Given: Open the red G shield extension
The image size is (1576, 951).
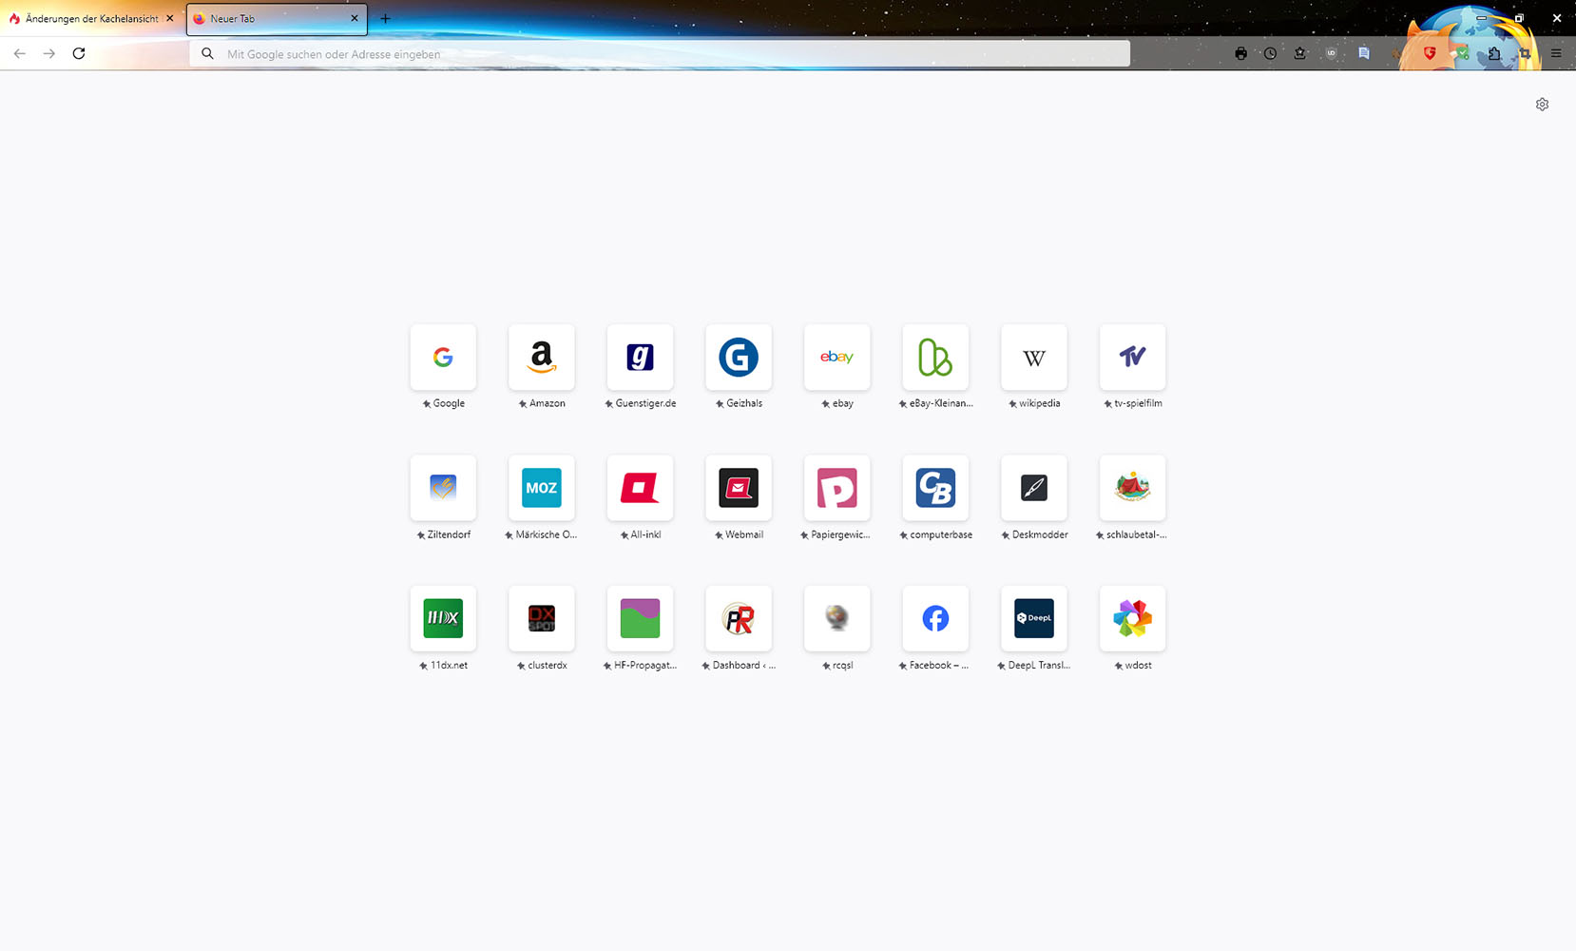Looking at the screenshot, I should tap(1429, 53).
